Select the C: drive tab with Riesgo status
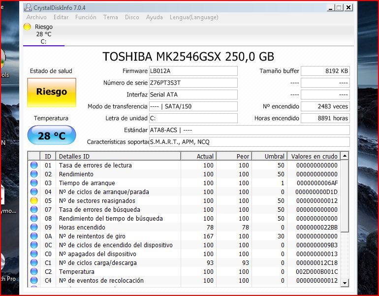 [44, 34]
